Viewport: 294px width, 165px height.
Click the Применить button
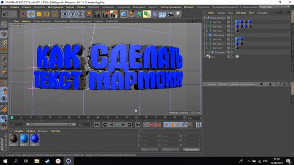point(192,149)
